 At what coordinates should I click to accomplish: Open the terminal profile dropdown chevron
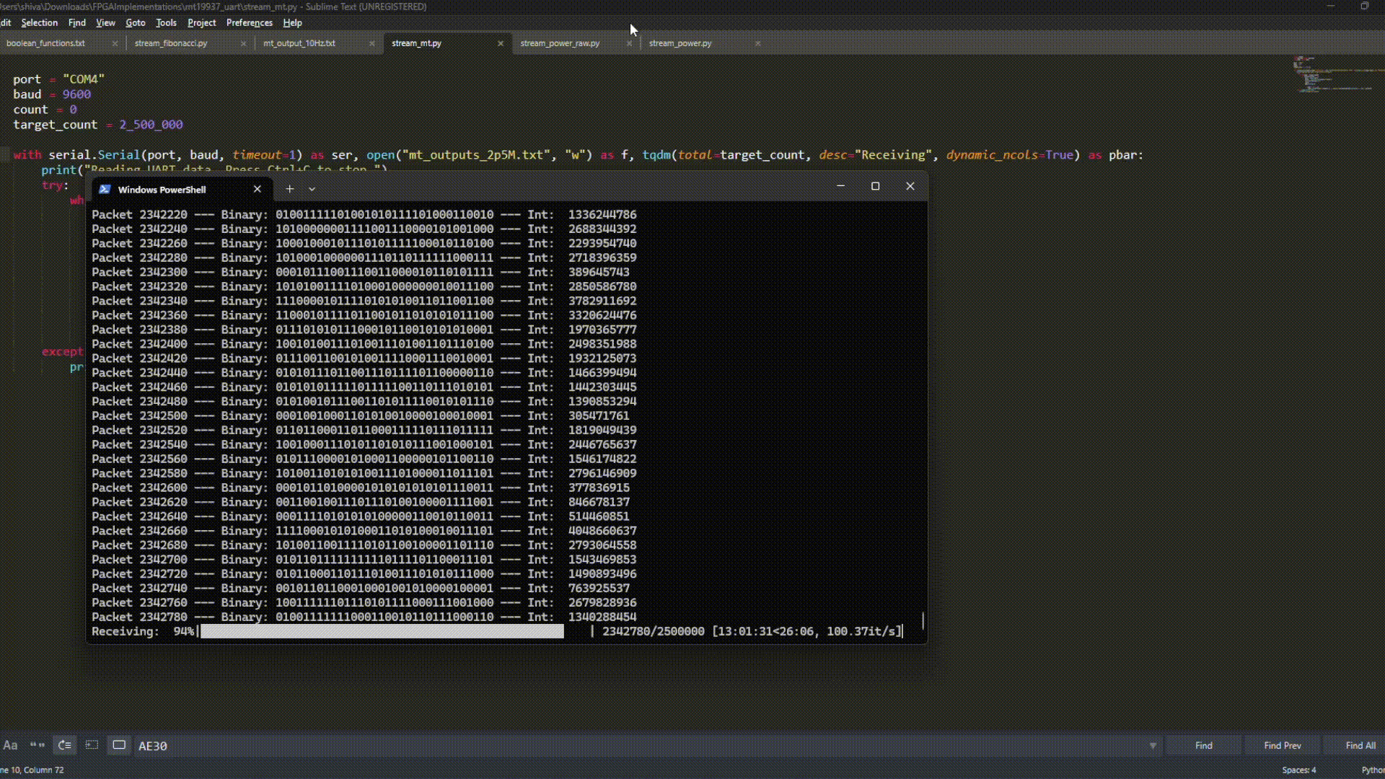click(312, 189)
